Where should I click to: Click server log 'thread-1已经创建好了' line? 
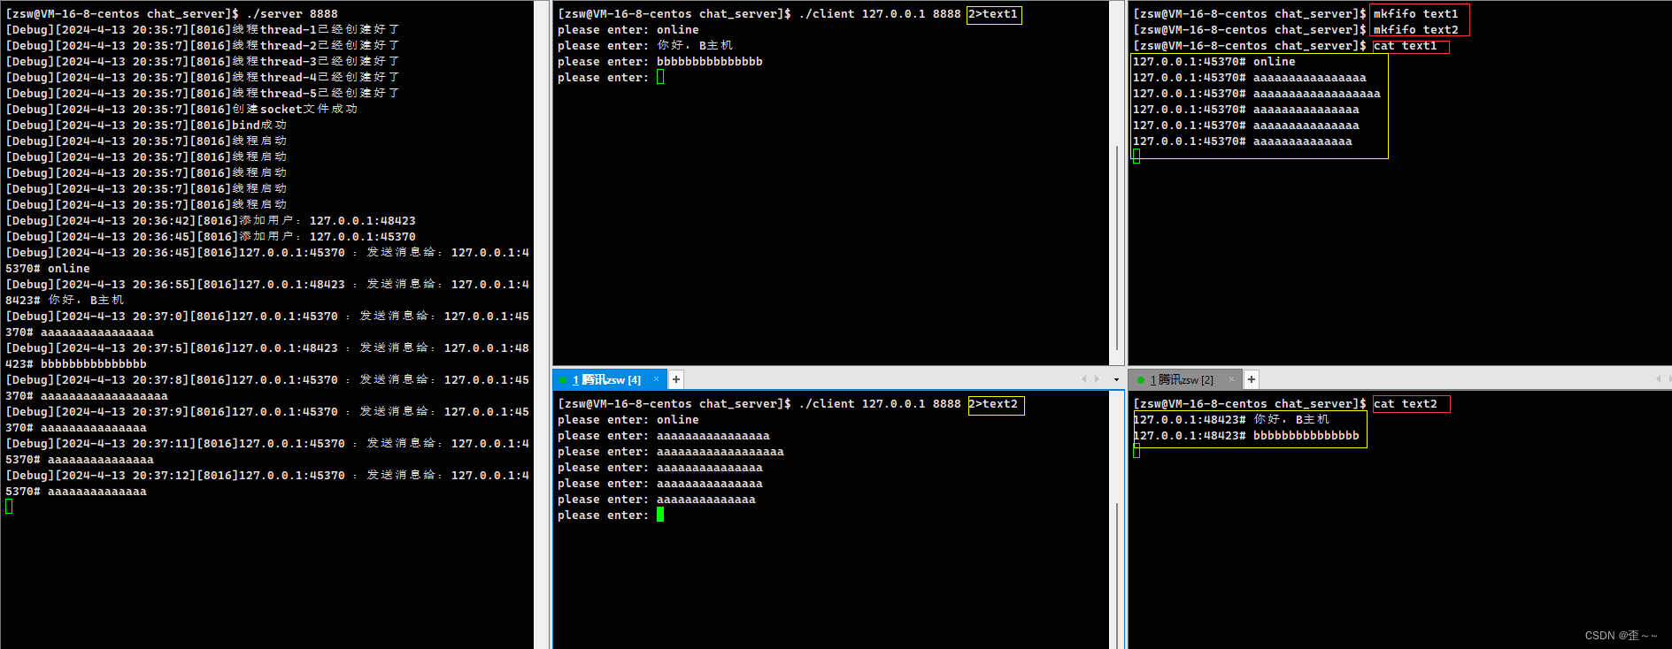(x=203, y=30)
